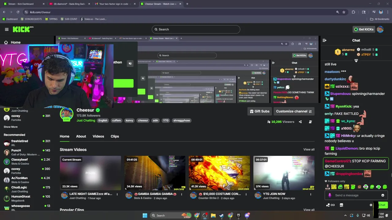The height and width of the screenshot is (220, 392).
Task: Open the Kick user avatar menu
Action: [x=380, y=29]
